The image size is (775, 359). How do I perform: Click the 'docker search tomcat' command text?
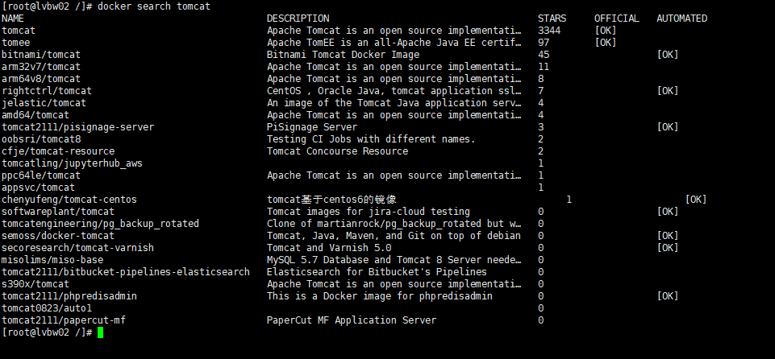(x=154, y=6)
